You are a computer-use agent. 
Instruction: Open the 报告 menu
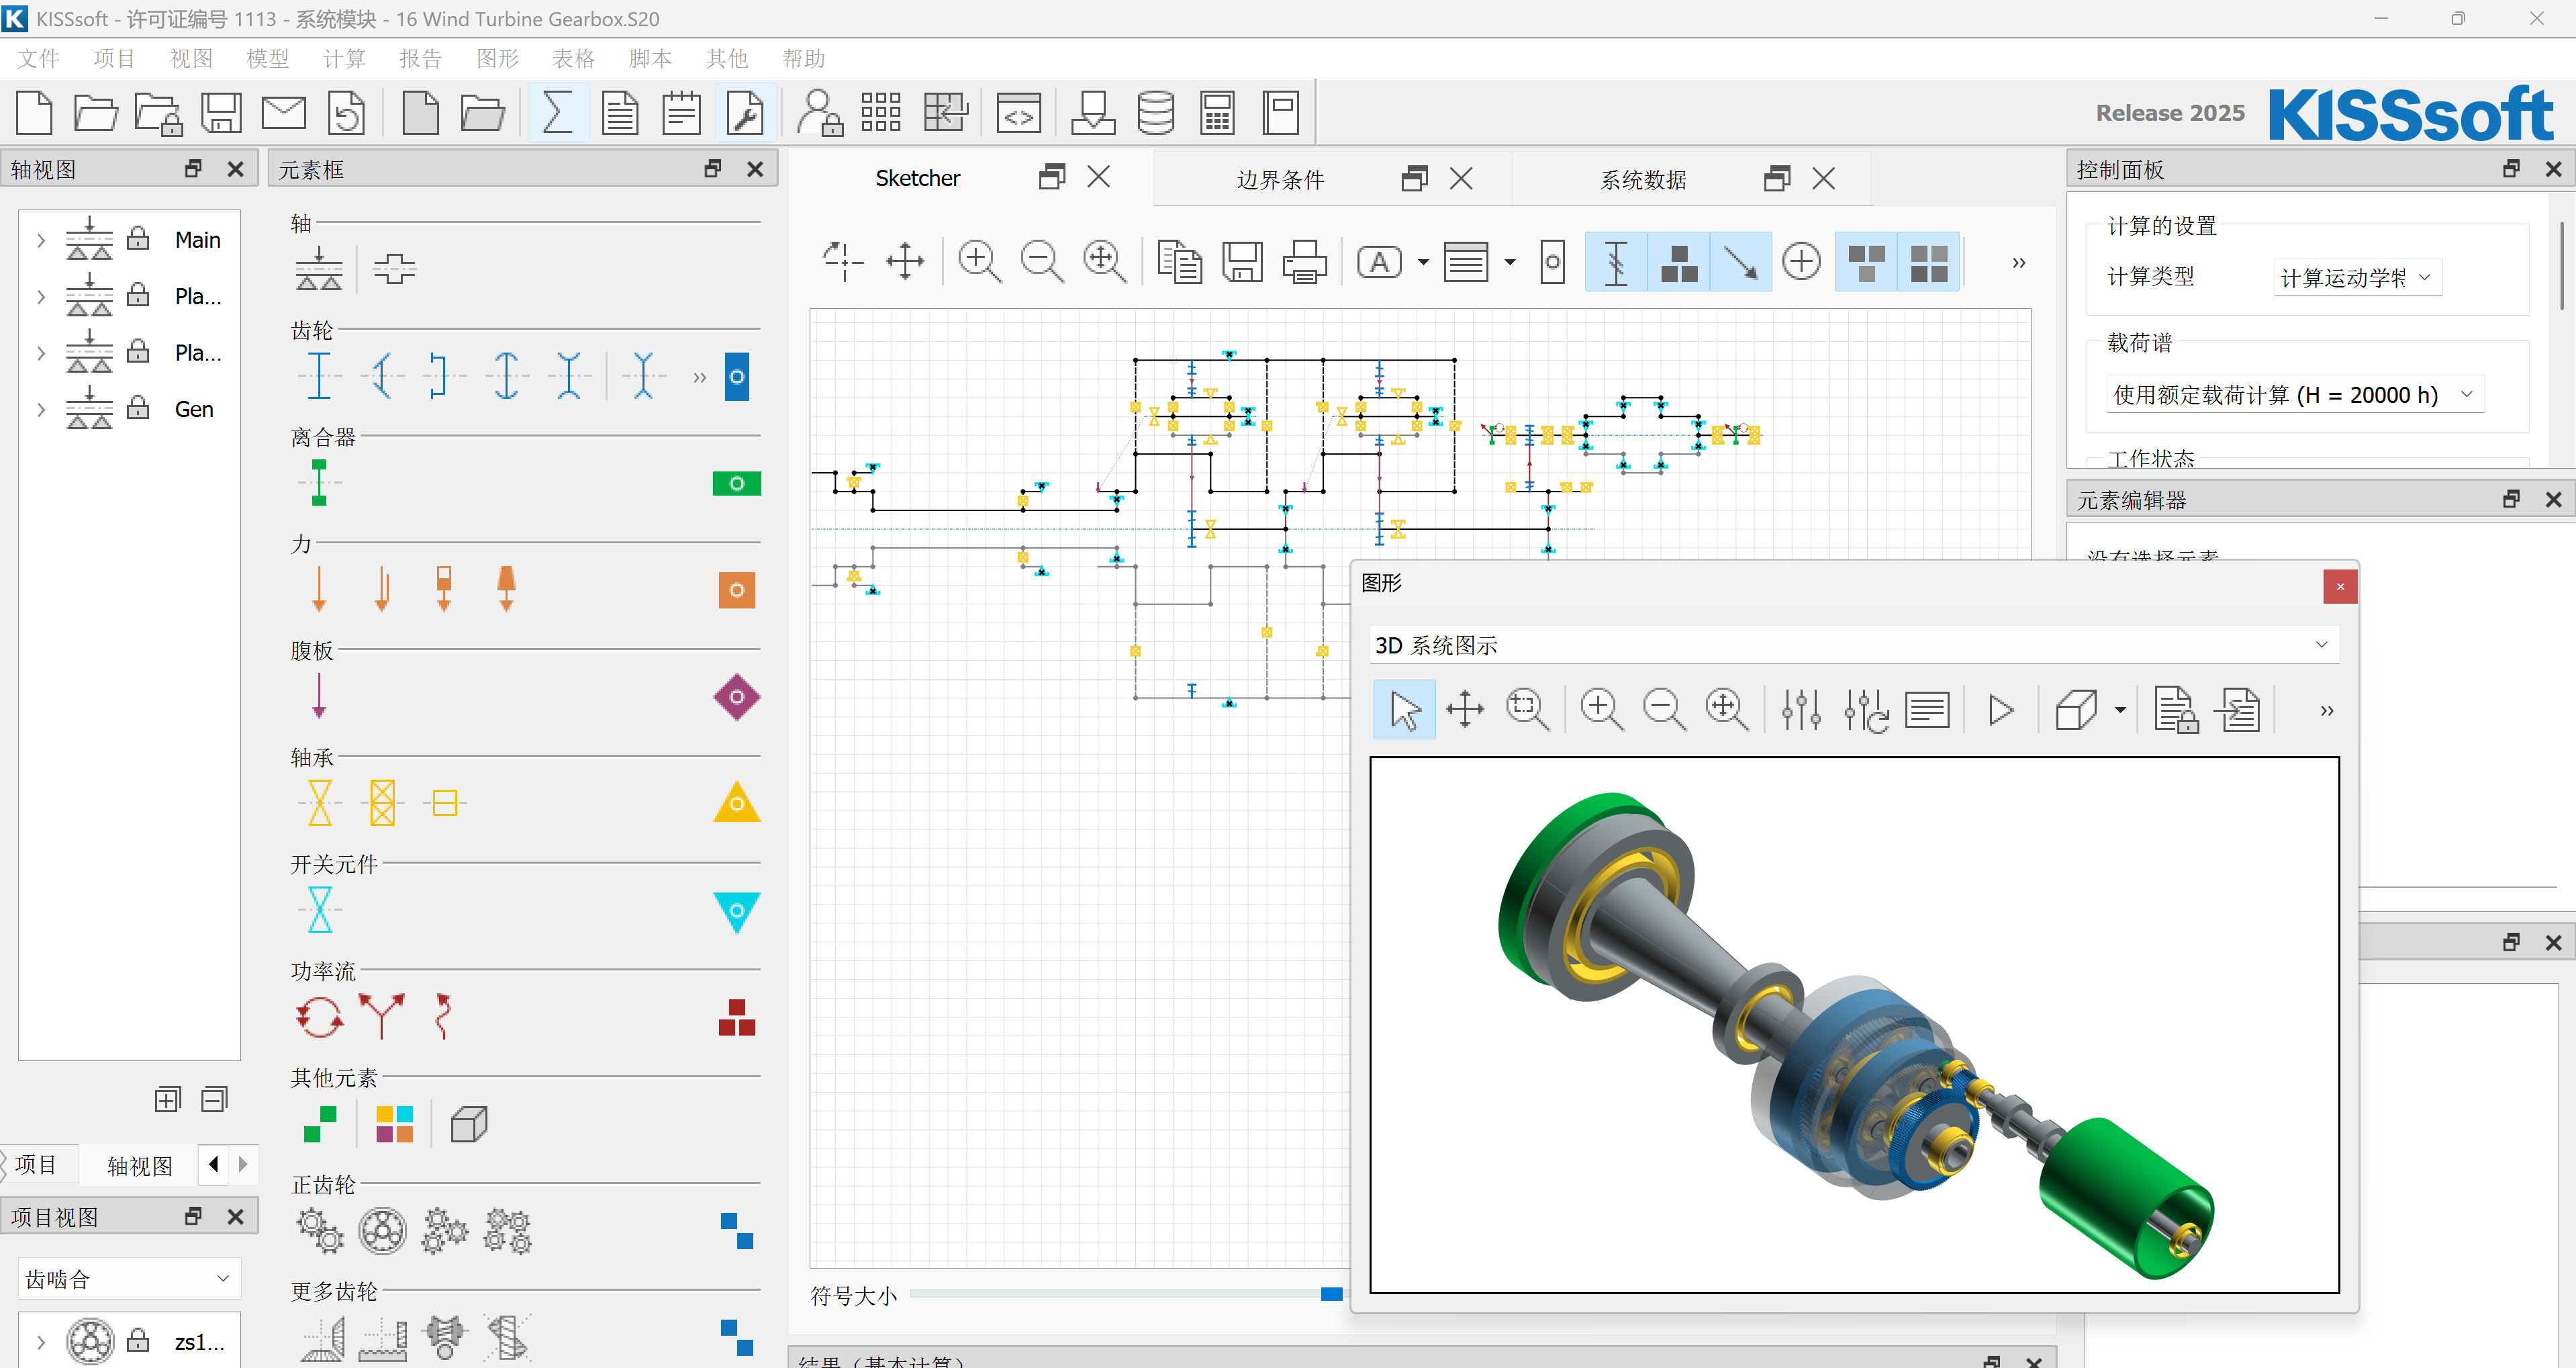coord(420,59)
